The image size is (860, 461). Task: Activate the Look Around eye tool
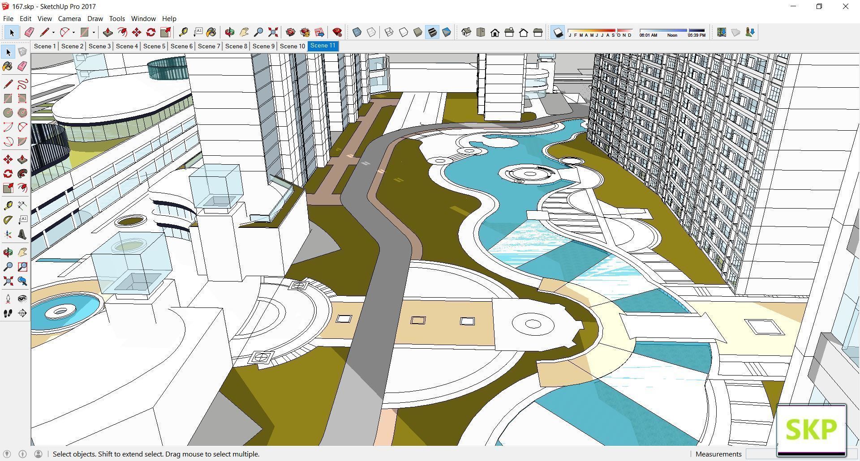click(22, 299)
